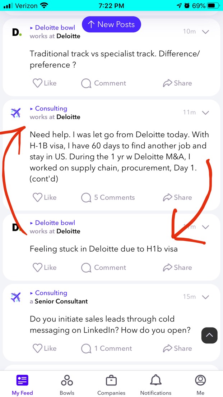Image resolution: width=223 pixels, height=397 pixels.
Task: Tap the Deloitte logo avatar on the top post
Action: click(x=17, y=32)
